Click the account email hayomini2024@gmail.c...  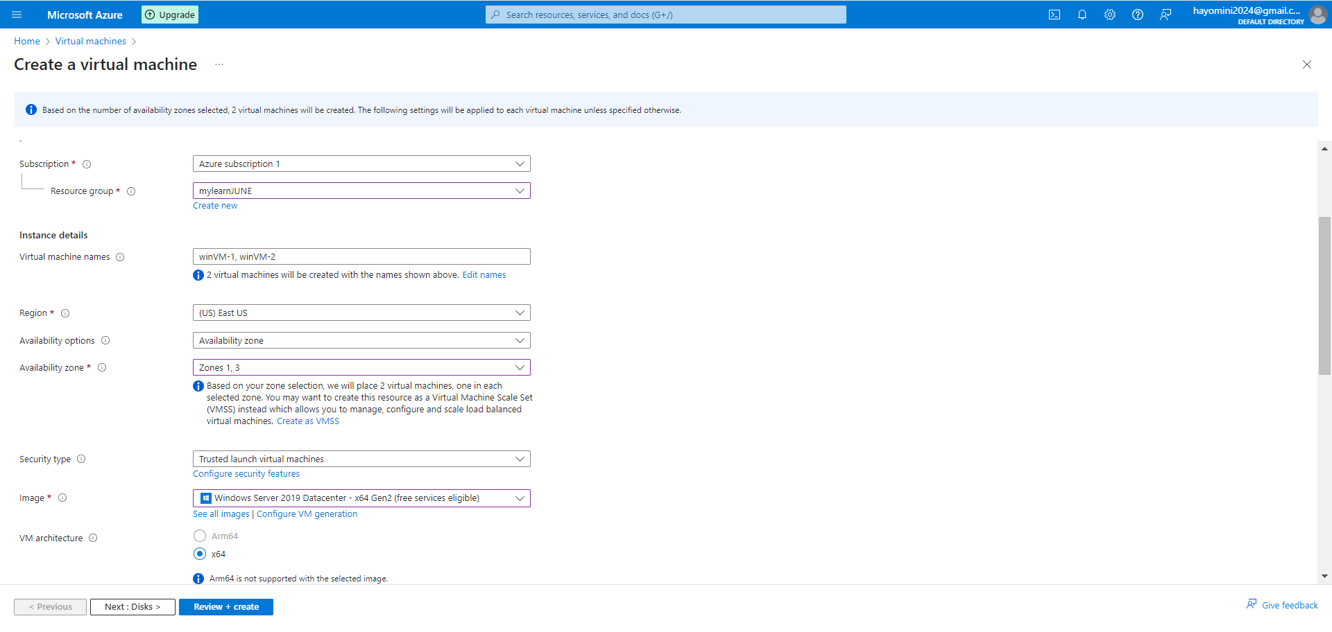(x=1247, y=10)
